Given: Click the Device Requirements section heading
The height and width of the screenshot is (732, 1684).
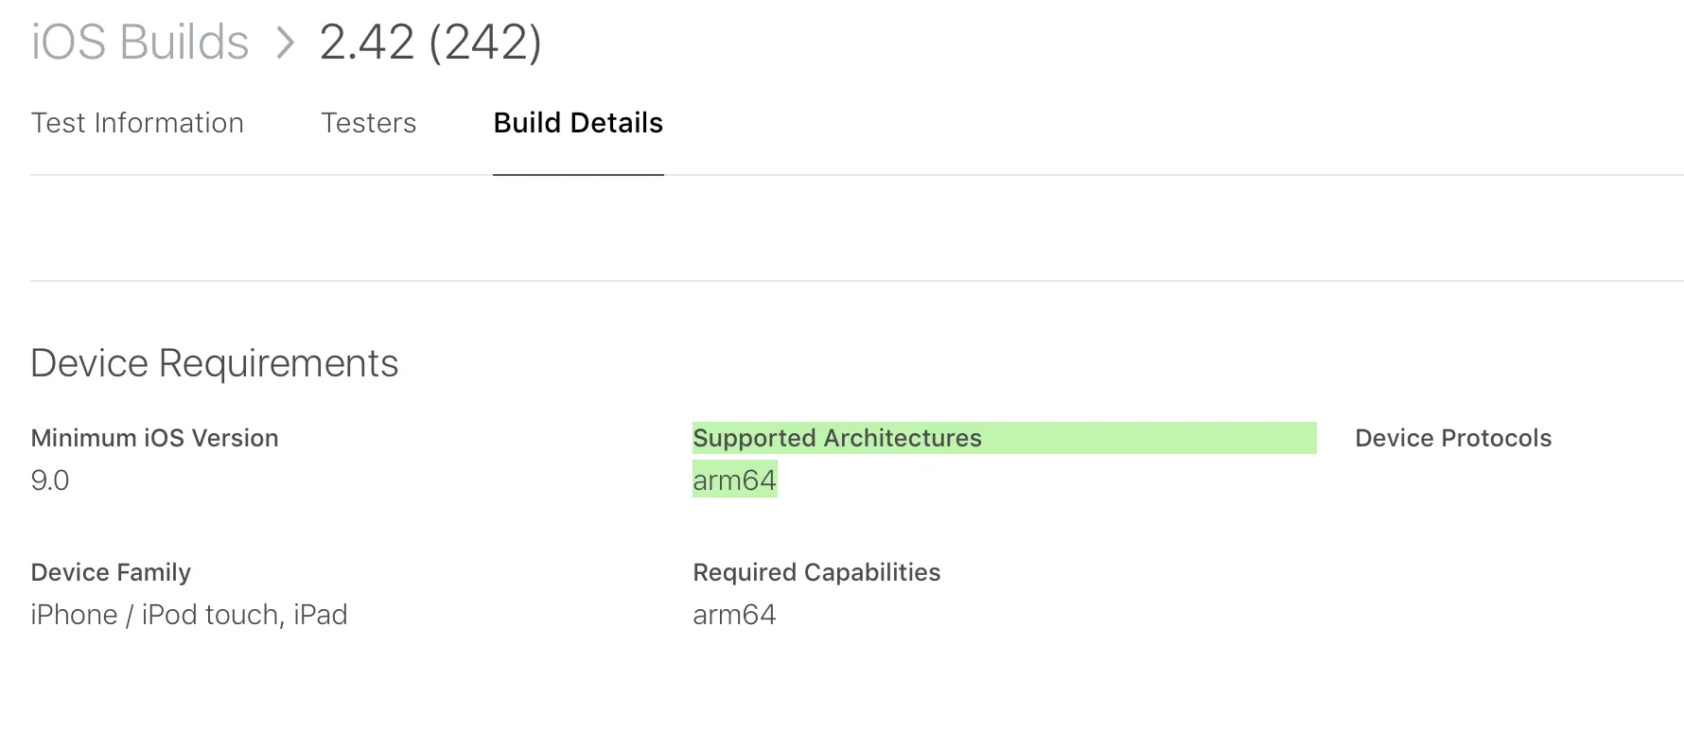Looking at the screenshot, I should [214, 363].
